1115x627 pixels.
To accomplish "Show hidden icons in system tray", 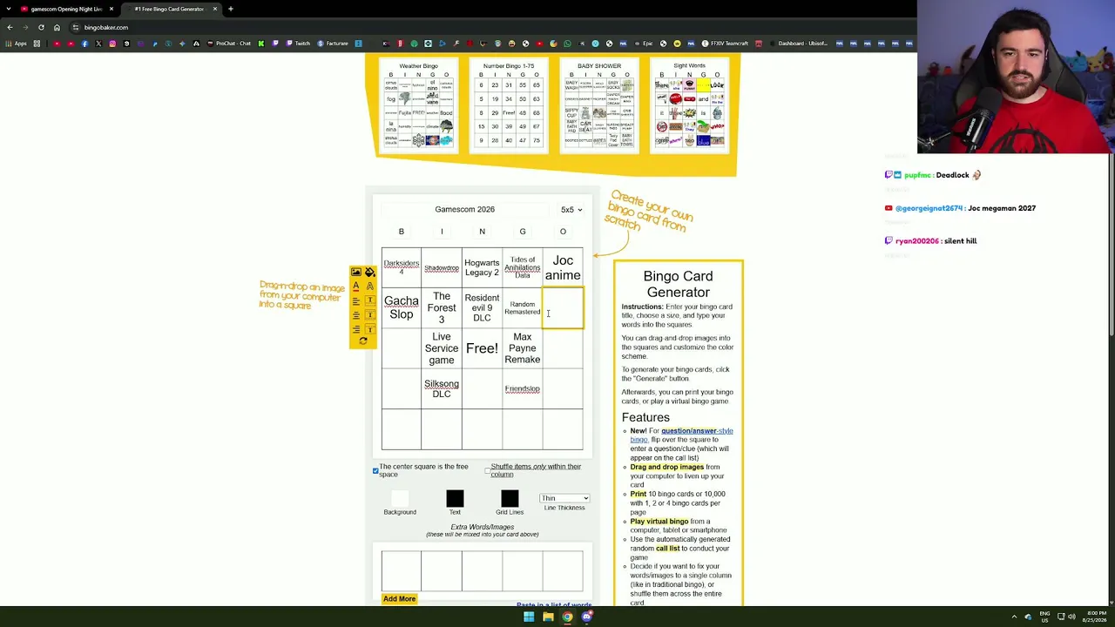I will pos(1014,617).
